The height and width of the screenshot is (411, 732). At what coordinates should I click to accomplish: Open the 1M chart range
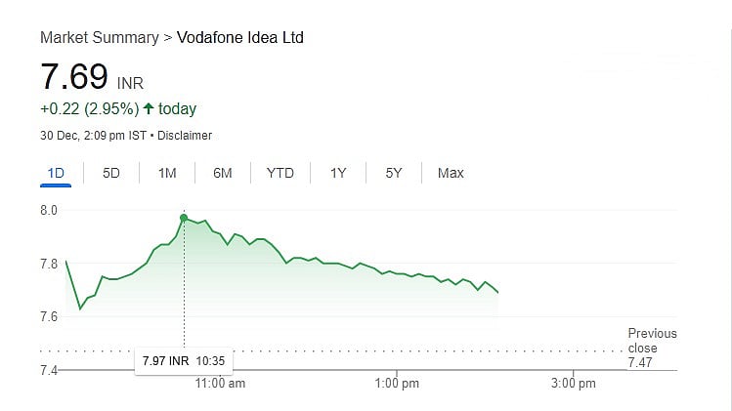coord(167,174)
